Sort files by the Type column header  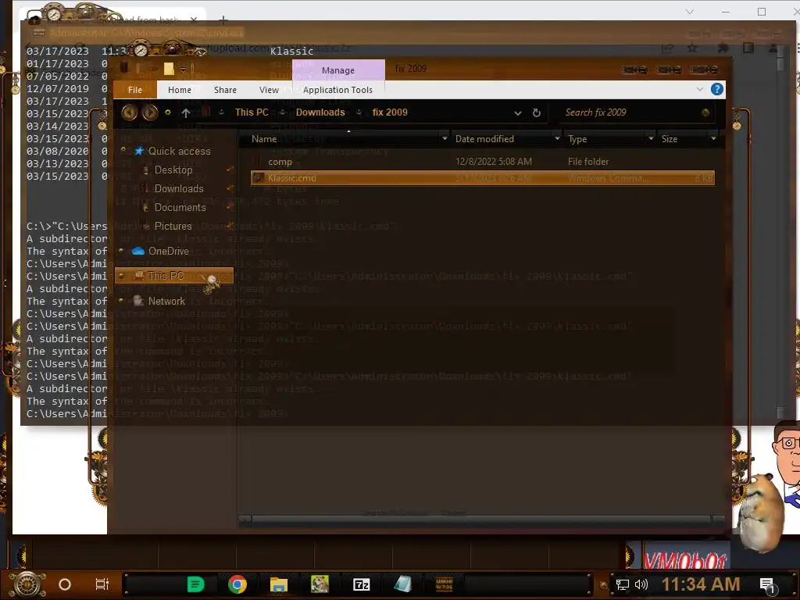click(605, 139)
